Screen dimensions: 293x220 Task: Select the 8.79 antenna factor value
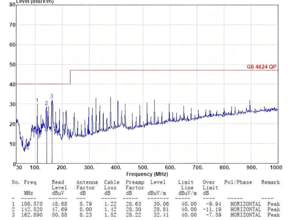(86, 204)
